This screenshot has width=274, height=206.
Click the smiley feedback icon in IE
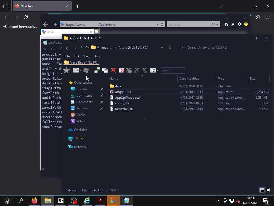click(x=246, y=24)
